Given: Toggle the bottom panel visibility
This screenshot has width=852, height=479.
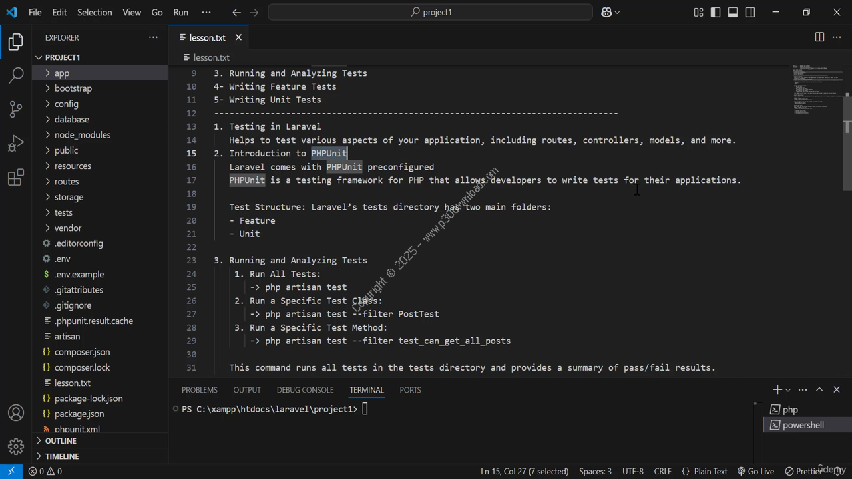Looking at the screenshot, I should [733, 12].
